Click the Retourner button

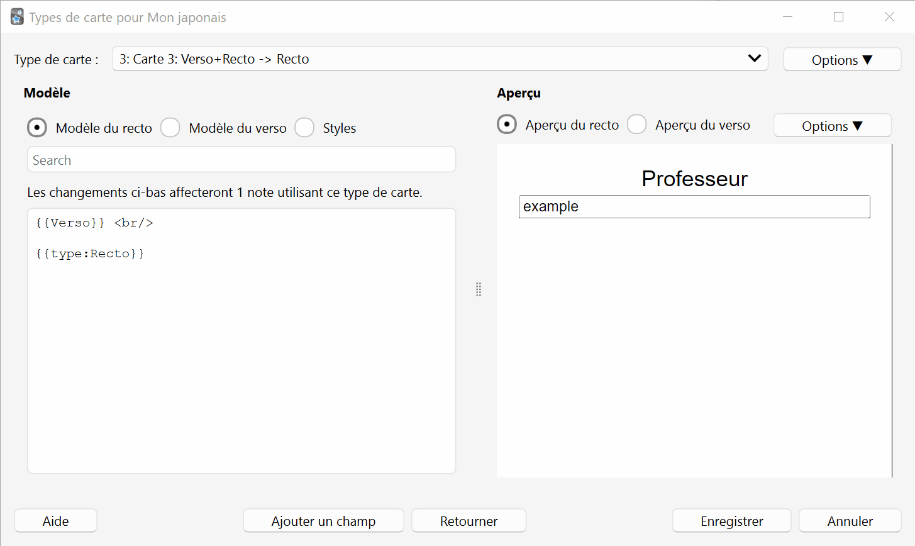[469, 521]
